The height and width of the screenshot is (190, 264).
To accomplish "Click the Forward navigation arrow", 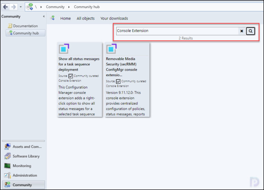I will pyautogui.click(x=13, y=7).
